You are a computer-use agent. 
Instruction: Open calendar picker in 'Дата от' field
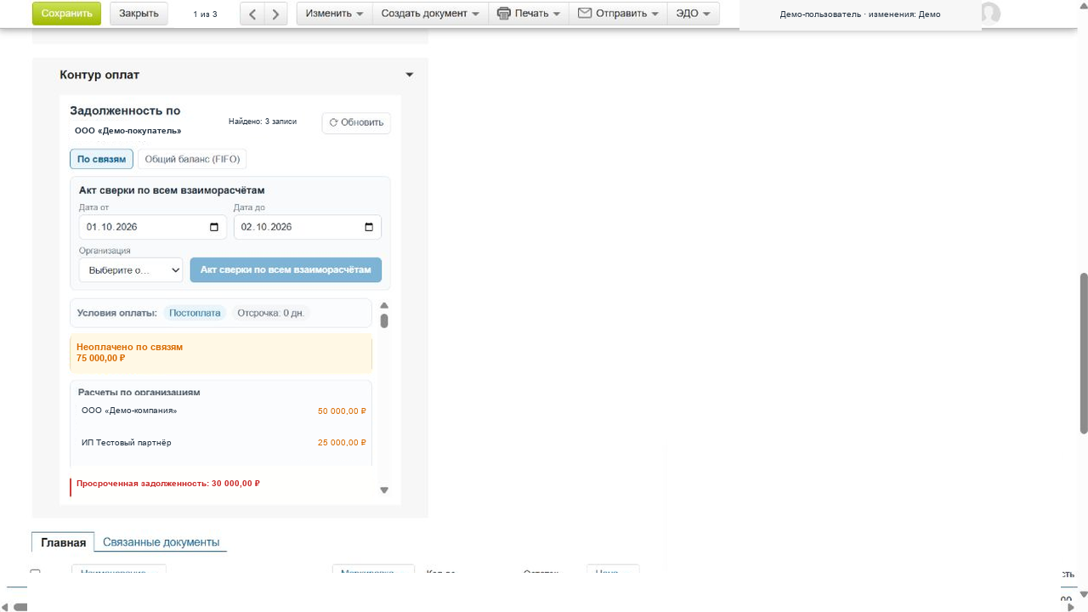[214, 227]
